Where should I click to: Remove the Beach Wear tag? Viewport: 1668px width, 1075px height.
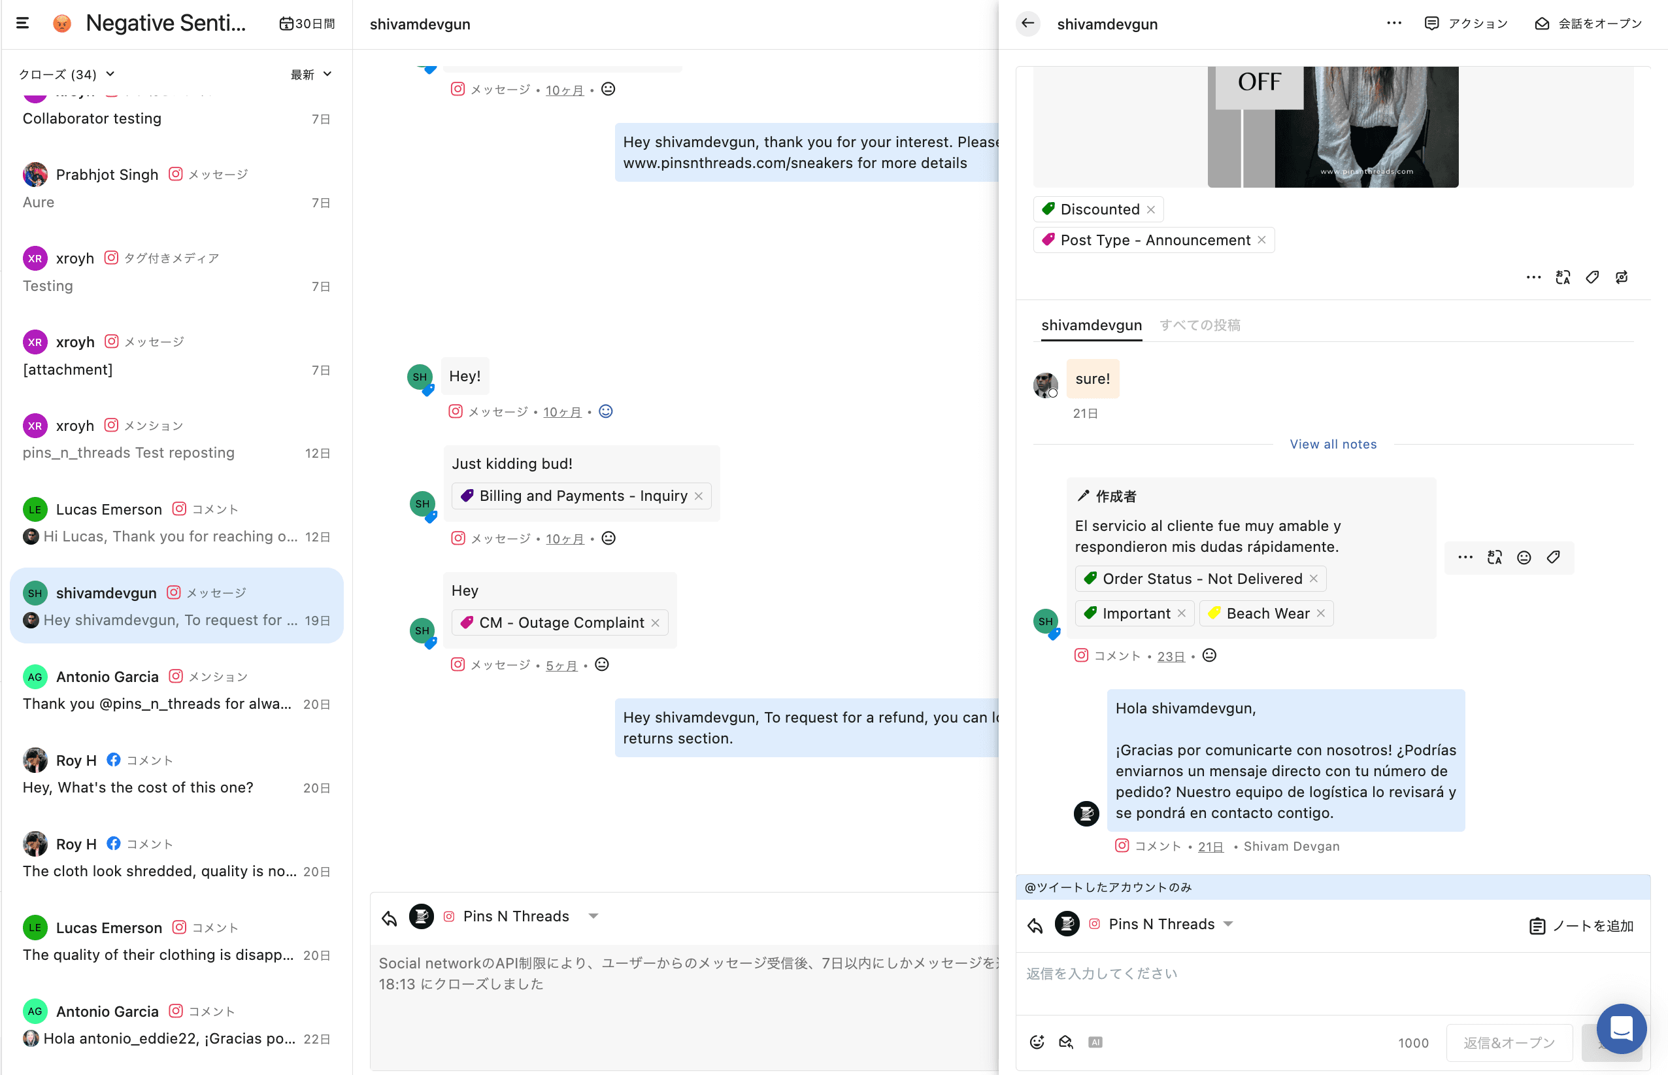(x=1320, y=613)
